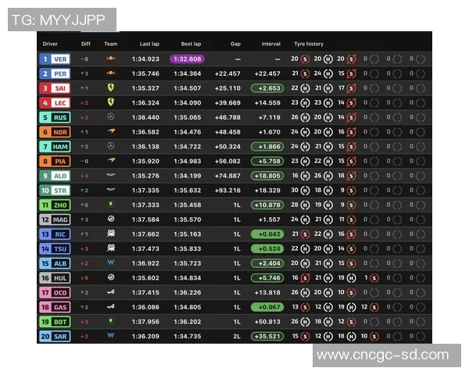The image size is (469, 375).
Task: Click STR's gap value +93.216
Action: pos(227,191)
